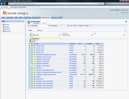Click the 'Available' column header
This screenshot has width=129, height=99.
coord(89,44)
